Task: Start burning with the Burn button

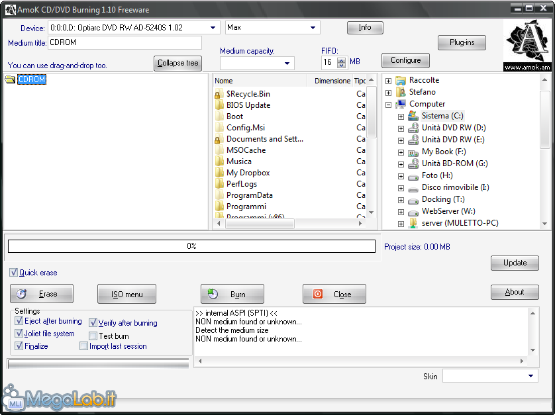Action: click(x=232, y=294)
